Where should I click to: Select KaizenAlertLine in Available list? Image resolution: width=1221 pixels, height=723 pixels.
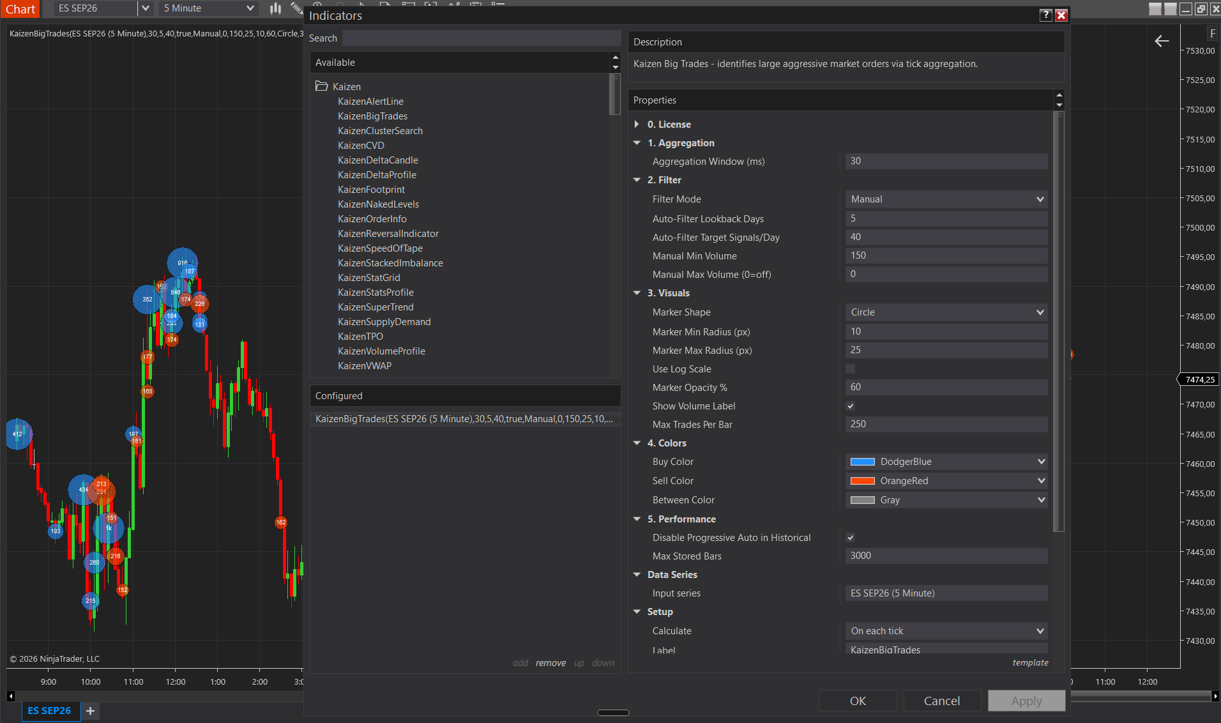pos(370,102)
